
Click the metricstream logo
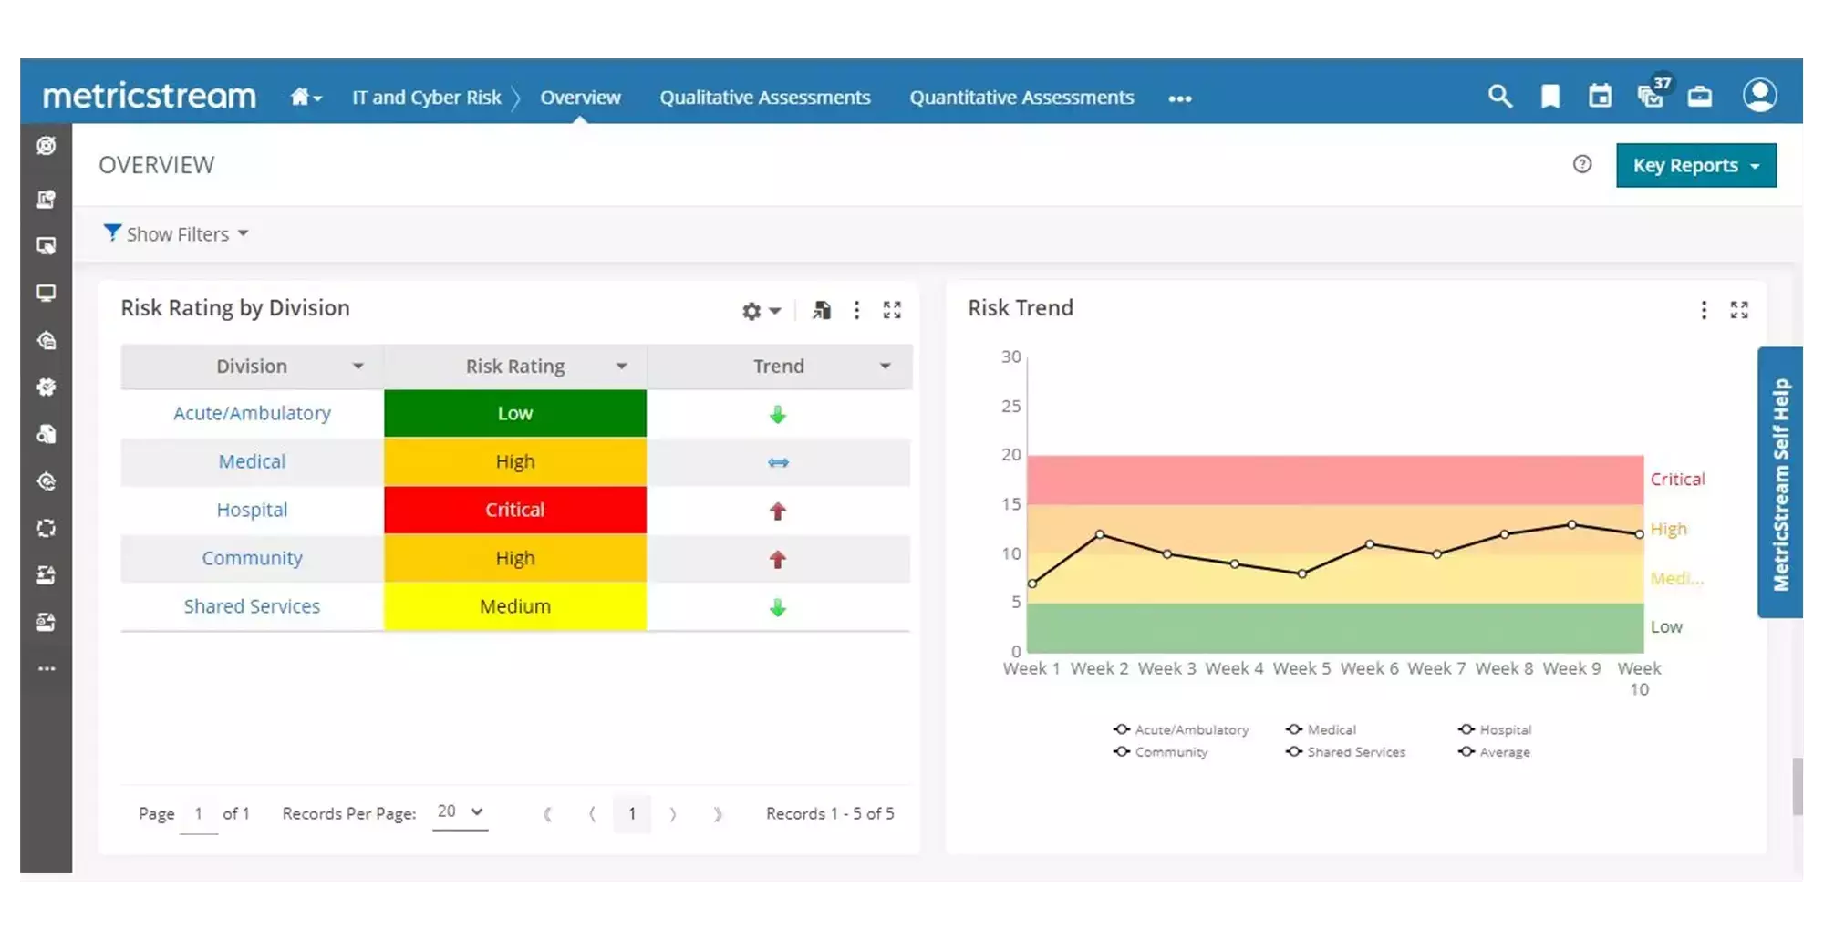pos(150,96)
